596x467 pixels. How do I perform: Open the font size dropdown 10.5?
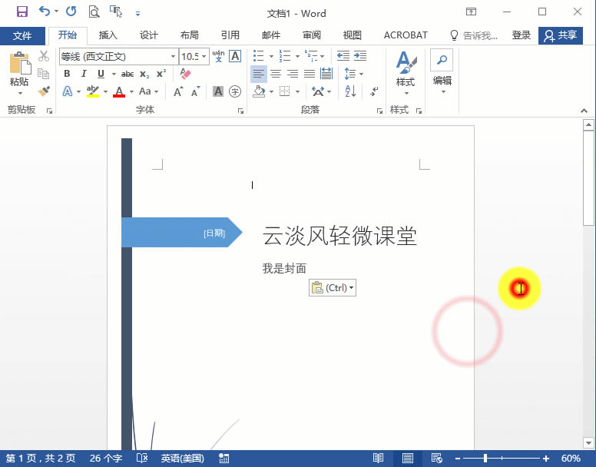[x=204, y=57]
